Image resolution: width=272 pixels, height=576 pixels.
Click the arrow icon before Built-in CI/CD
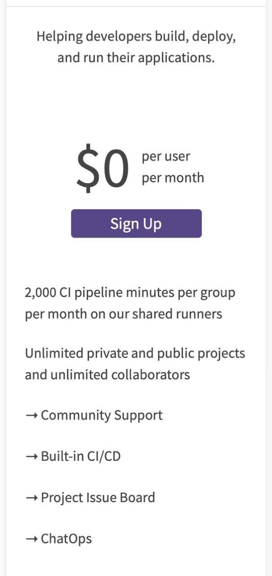[x=31, y=457]
